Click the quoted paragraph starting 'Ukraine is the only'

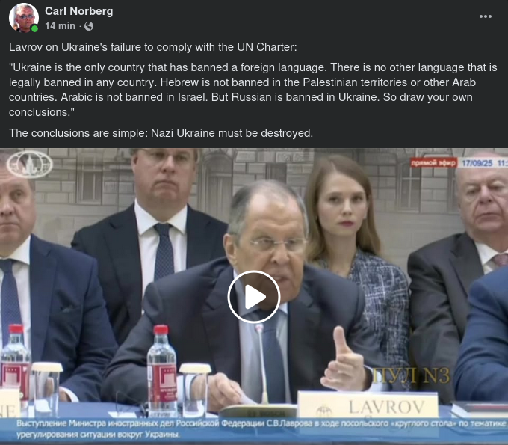click(x=253, y=90)
